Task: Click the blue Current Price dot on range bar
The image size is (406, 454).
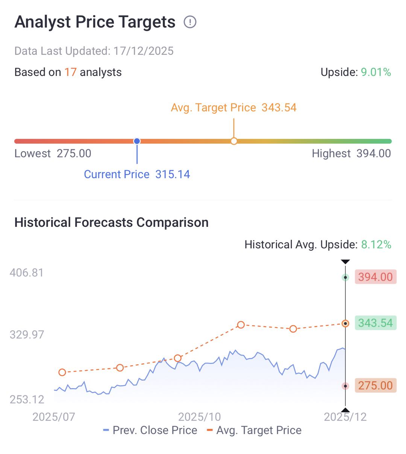Action: [137, 141]
